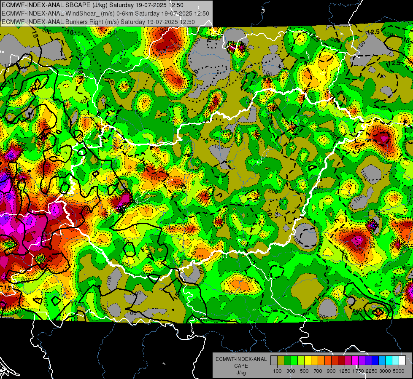Click the CAPE label in the legend
This screenshot has width=413, height=379.
point(241,366)
